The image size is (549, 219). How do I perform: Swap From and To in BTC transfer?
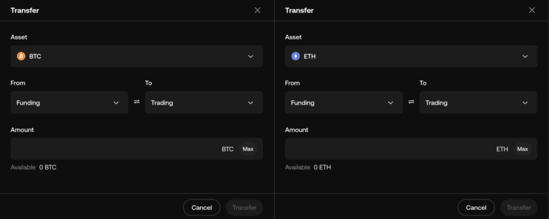[x=137, y=102]
